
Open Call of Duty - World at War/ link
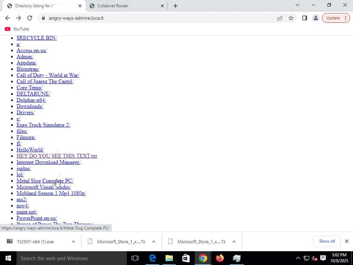pyautogui.click(x=48, y=75)
